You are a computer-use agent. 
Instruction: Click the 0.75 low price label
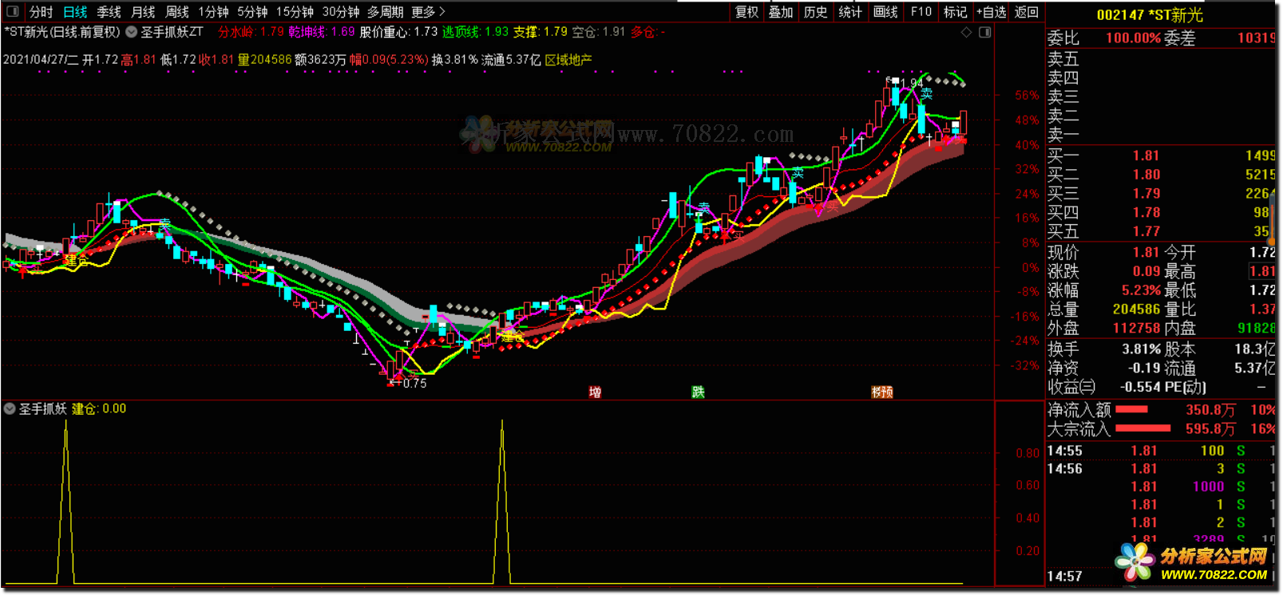414,383
